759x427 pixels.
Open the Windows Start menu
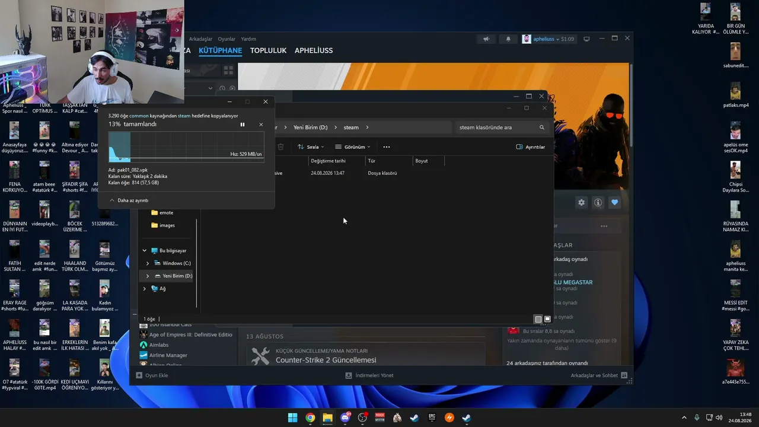[292, 418]
